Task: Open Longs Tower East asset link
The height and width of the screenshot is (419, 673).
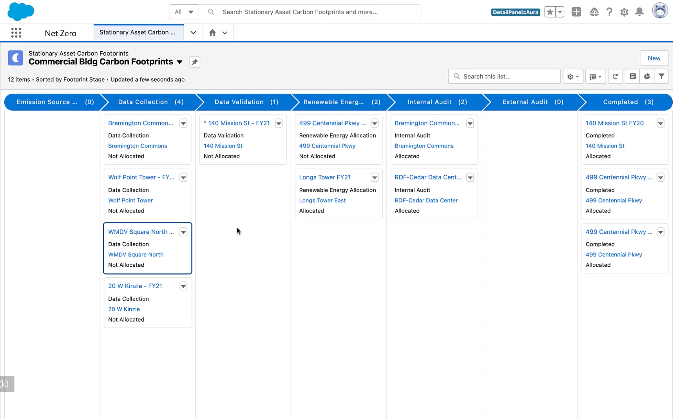Action: [x=322, y=200]
